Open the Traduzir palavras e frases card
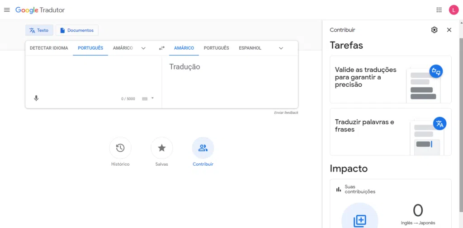The height and width of the screenshot is (228, 463). point(391,132)
